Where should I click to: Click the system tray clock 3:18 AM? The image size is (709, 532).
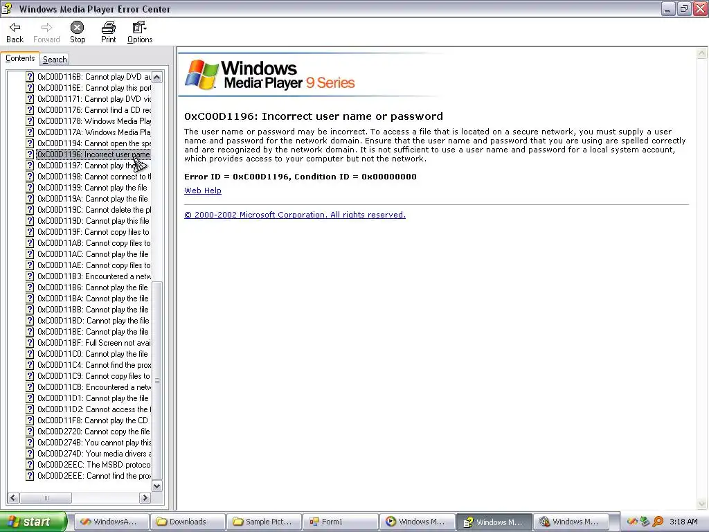tap(683, 522)
